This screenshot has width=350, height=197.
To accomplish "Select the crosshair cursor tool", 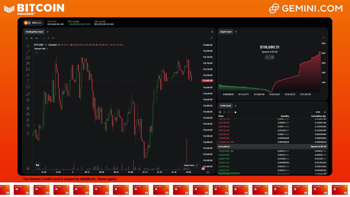I will coord(28,46).
